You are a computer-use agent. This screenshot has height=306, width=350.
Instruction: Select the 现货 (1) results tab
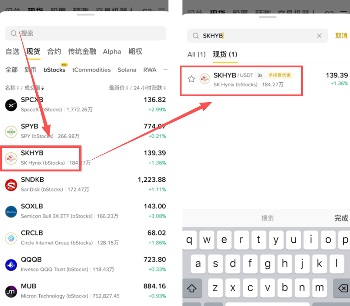(x=225, y=55)
